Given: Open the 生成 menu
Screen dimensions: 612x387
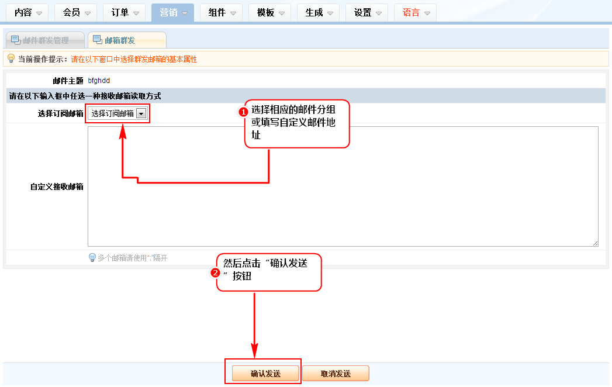Looking at the screenshot, I should [319, 12].
